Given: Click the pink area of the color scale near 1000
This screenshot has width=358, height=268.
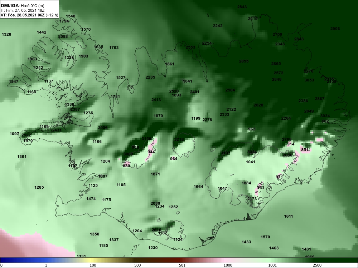Looking at the screenshot, I should click(226, 260).
